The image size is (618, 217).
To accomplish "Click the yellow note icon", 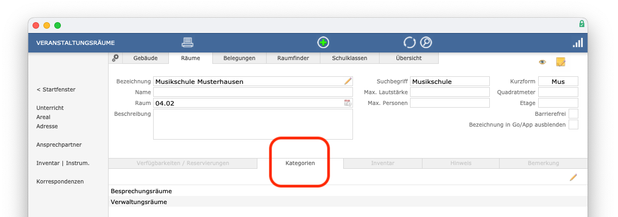I will click(560, 62).
